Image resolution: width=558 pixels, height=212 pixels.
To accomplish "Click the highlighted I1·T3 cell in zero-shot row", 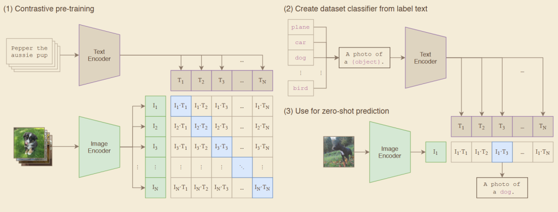I will coord(502,152).
